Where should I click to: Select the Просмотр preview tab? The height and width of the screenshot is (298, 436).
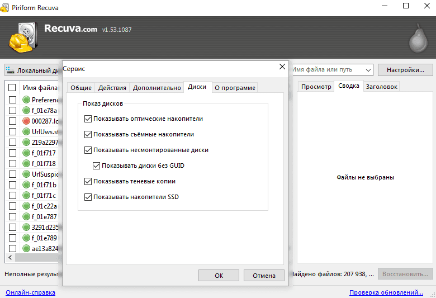(x=316, y=87)
